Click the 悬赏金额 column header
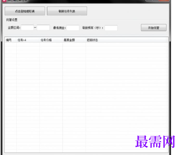Viewport: 183px width, 155px height. click(74, 40)
